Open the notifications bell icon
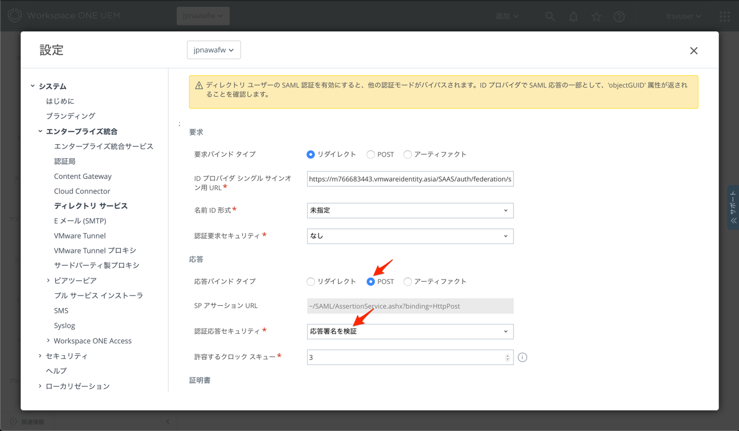739x431 pixels. (573, 17)
